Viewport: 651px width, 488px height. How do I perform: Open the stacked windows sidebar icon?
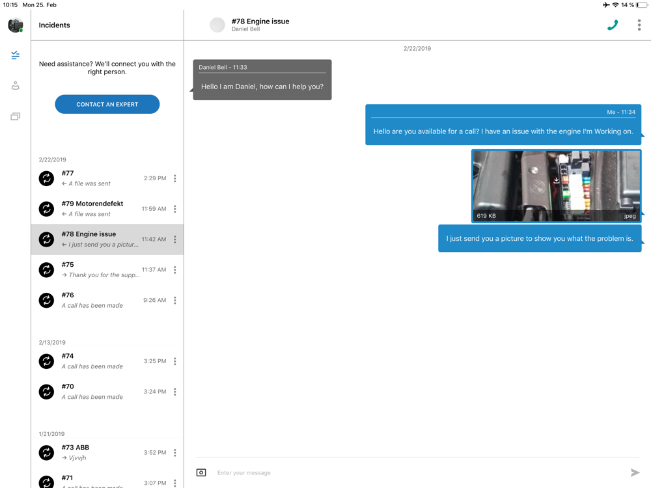(16, 116)
